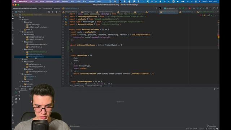Open Project panel gear settings

[56, 12]
